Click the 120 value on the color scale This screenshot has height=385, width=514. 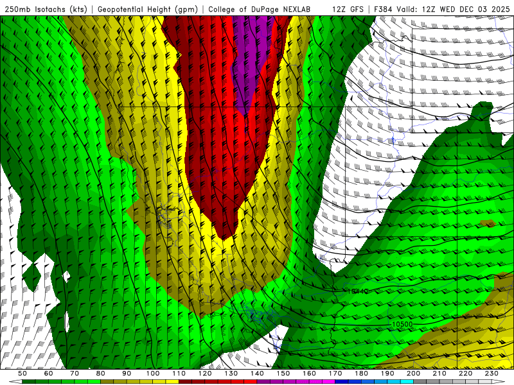[205, 373]
